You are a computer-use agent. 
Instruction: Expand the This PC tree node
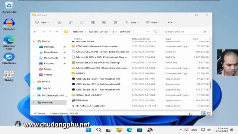tap(34, 89)
